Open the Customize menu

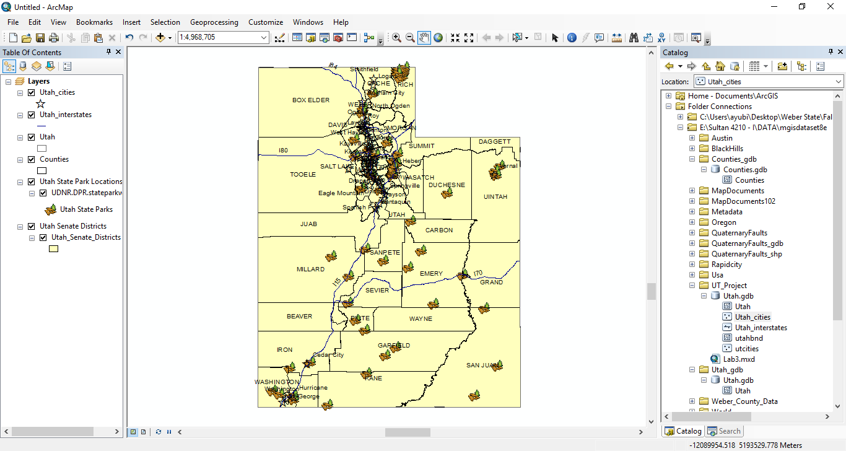[x=266, y=22]
